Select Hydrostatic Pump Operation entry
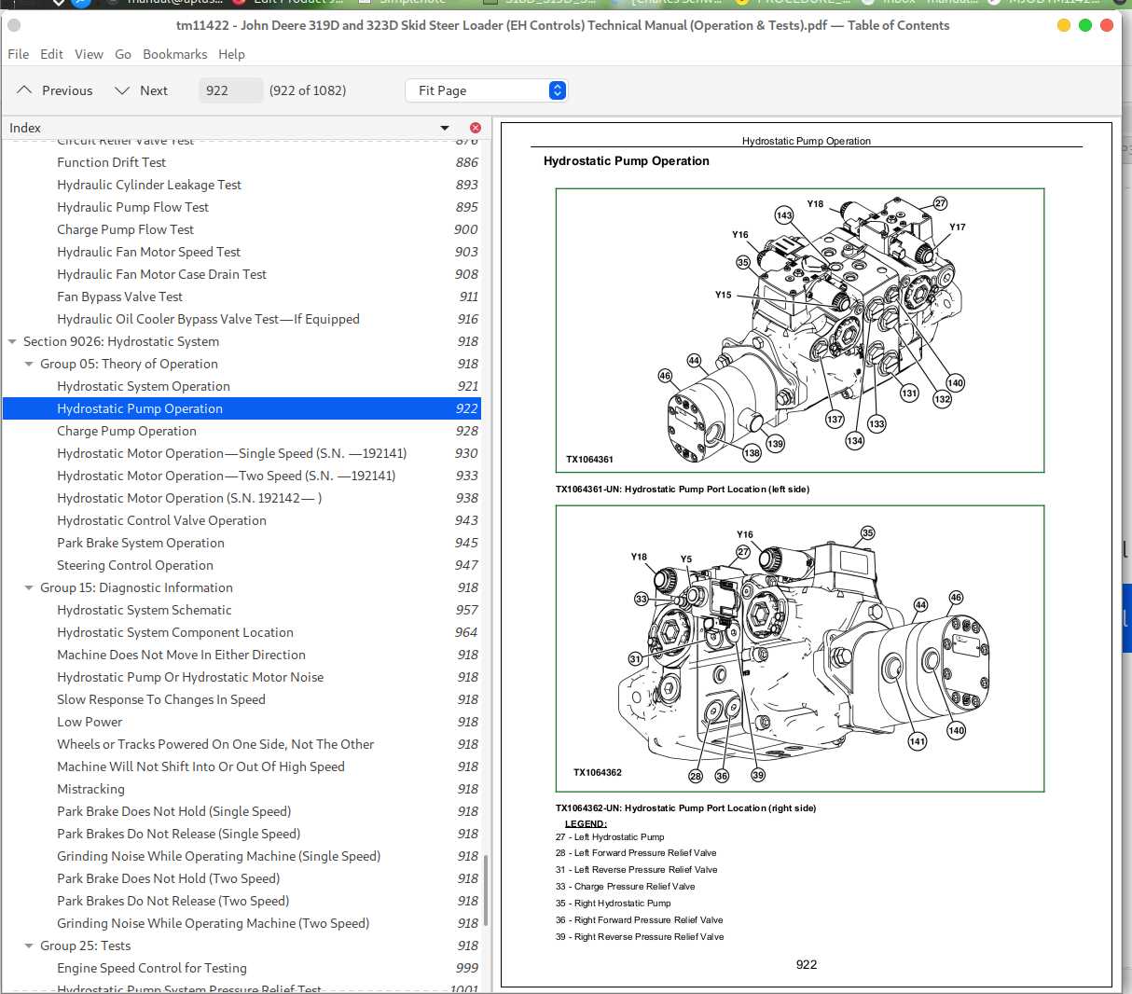Screen dimensions: 1132x994 [x=242, y=408]
